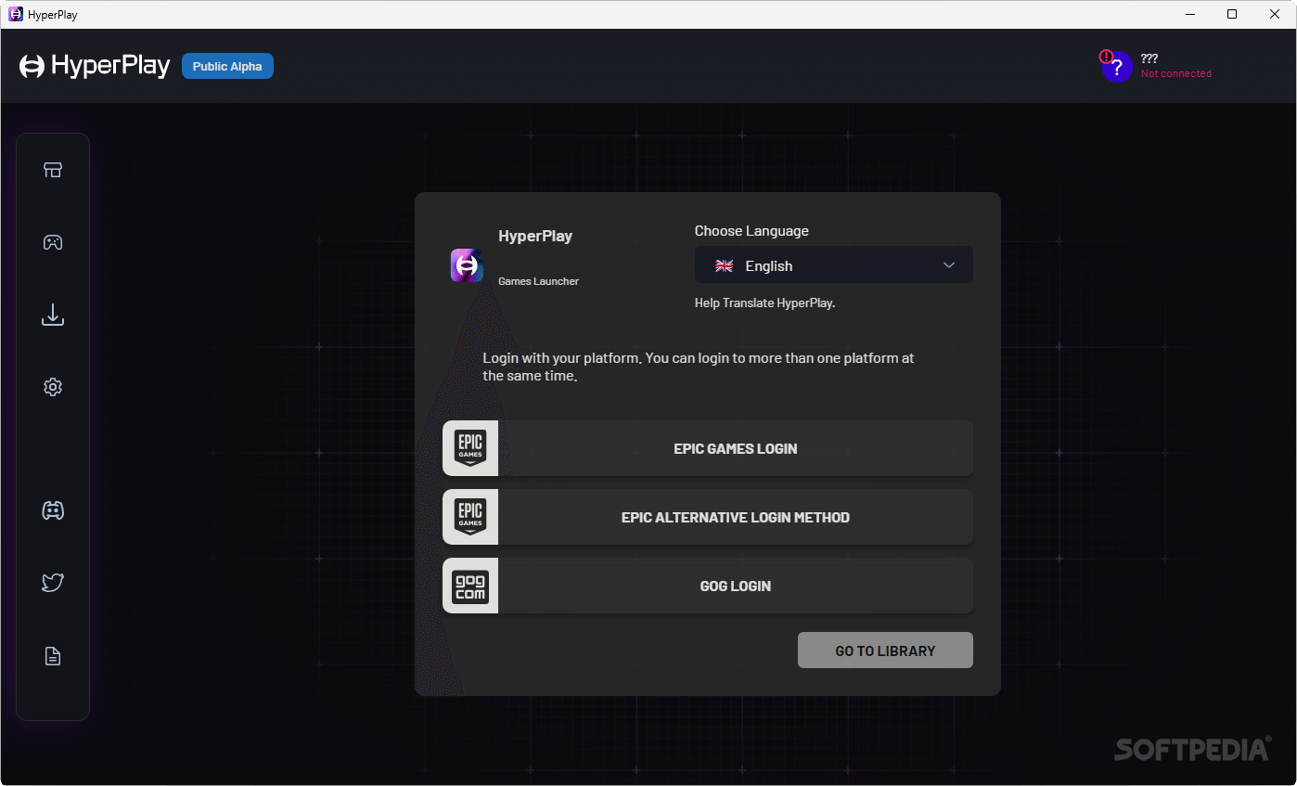The height and width of the screenshot is (786, 1297).
Task: Open Help Translate HyperPlay link
Action: pos(765,303)
